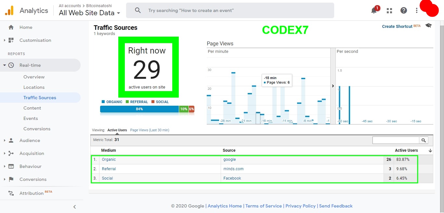This screenshot has height=213, width=444.
Task: Click the Analytics logo
Action: [x=9, y=10]
